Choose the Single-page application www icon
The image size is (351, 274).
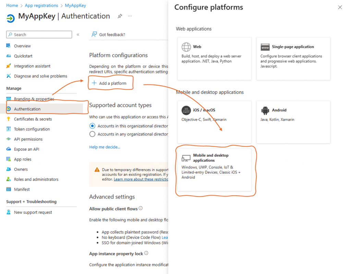coord(265,47)
